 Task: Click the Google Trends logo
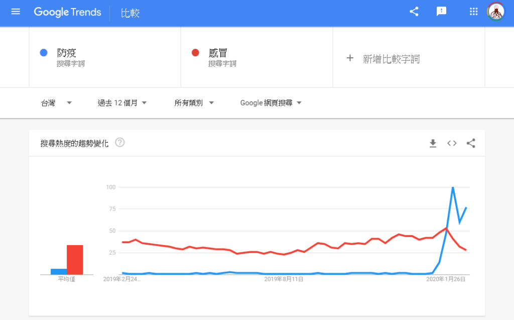pos(67,12)
